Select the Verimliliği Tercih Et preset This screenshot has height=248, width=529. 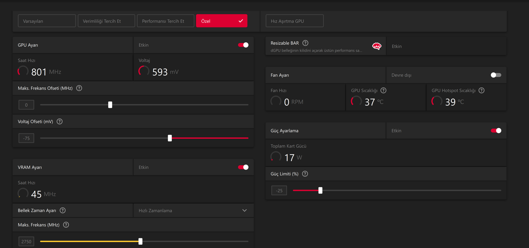tap(106, 21)
